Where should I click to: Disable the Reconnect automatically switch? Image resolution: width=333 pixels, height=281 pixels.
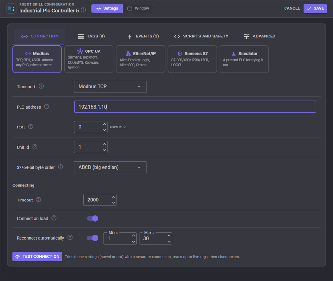pyautogui.click(x=93, y=238)
